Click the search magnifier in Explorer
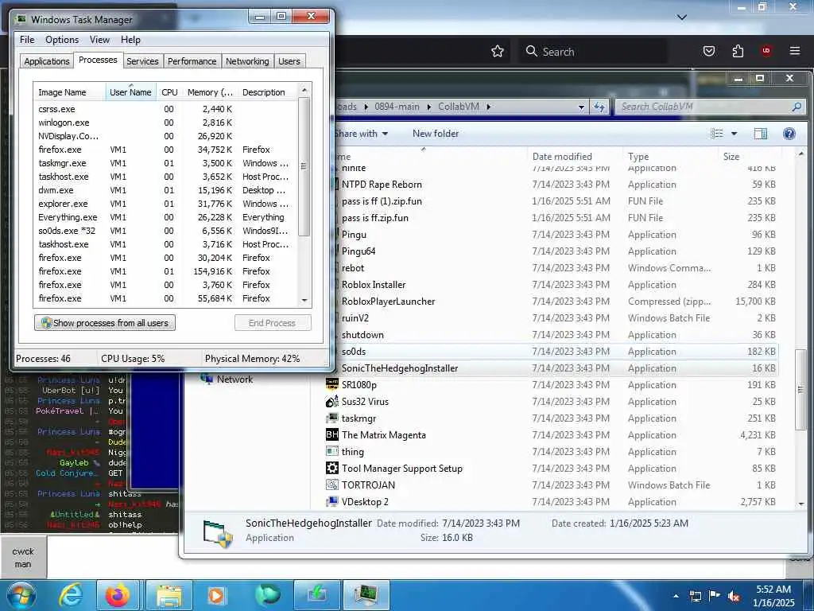 point(797,107)
